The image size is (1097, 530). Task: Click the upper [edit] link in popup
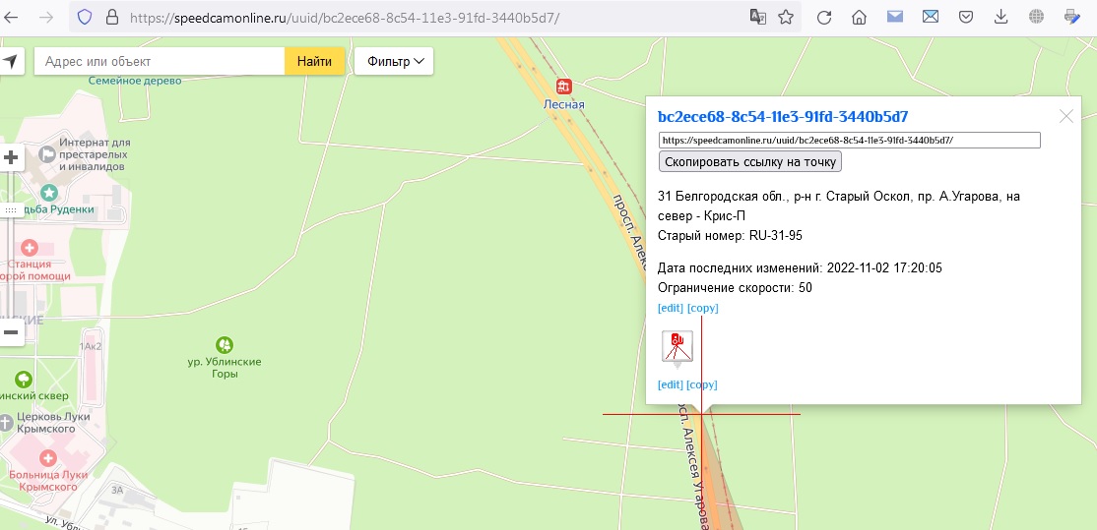pos(670,308)
